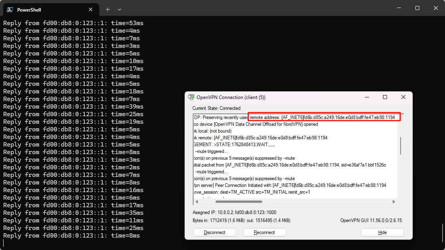
Task: Open a new terminal tab
Action: (108, 9)
